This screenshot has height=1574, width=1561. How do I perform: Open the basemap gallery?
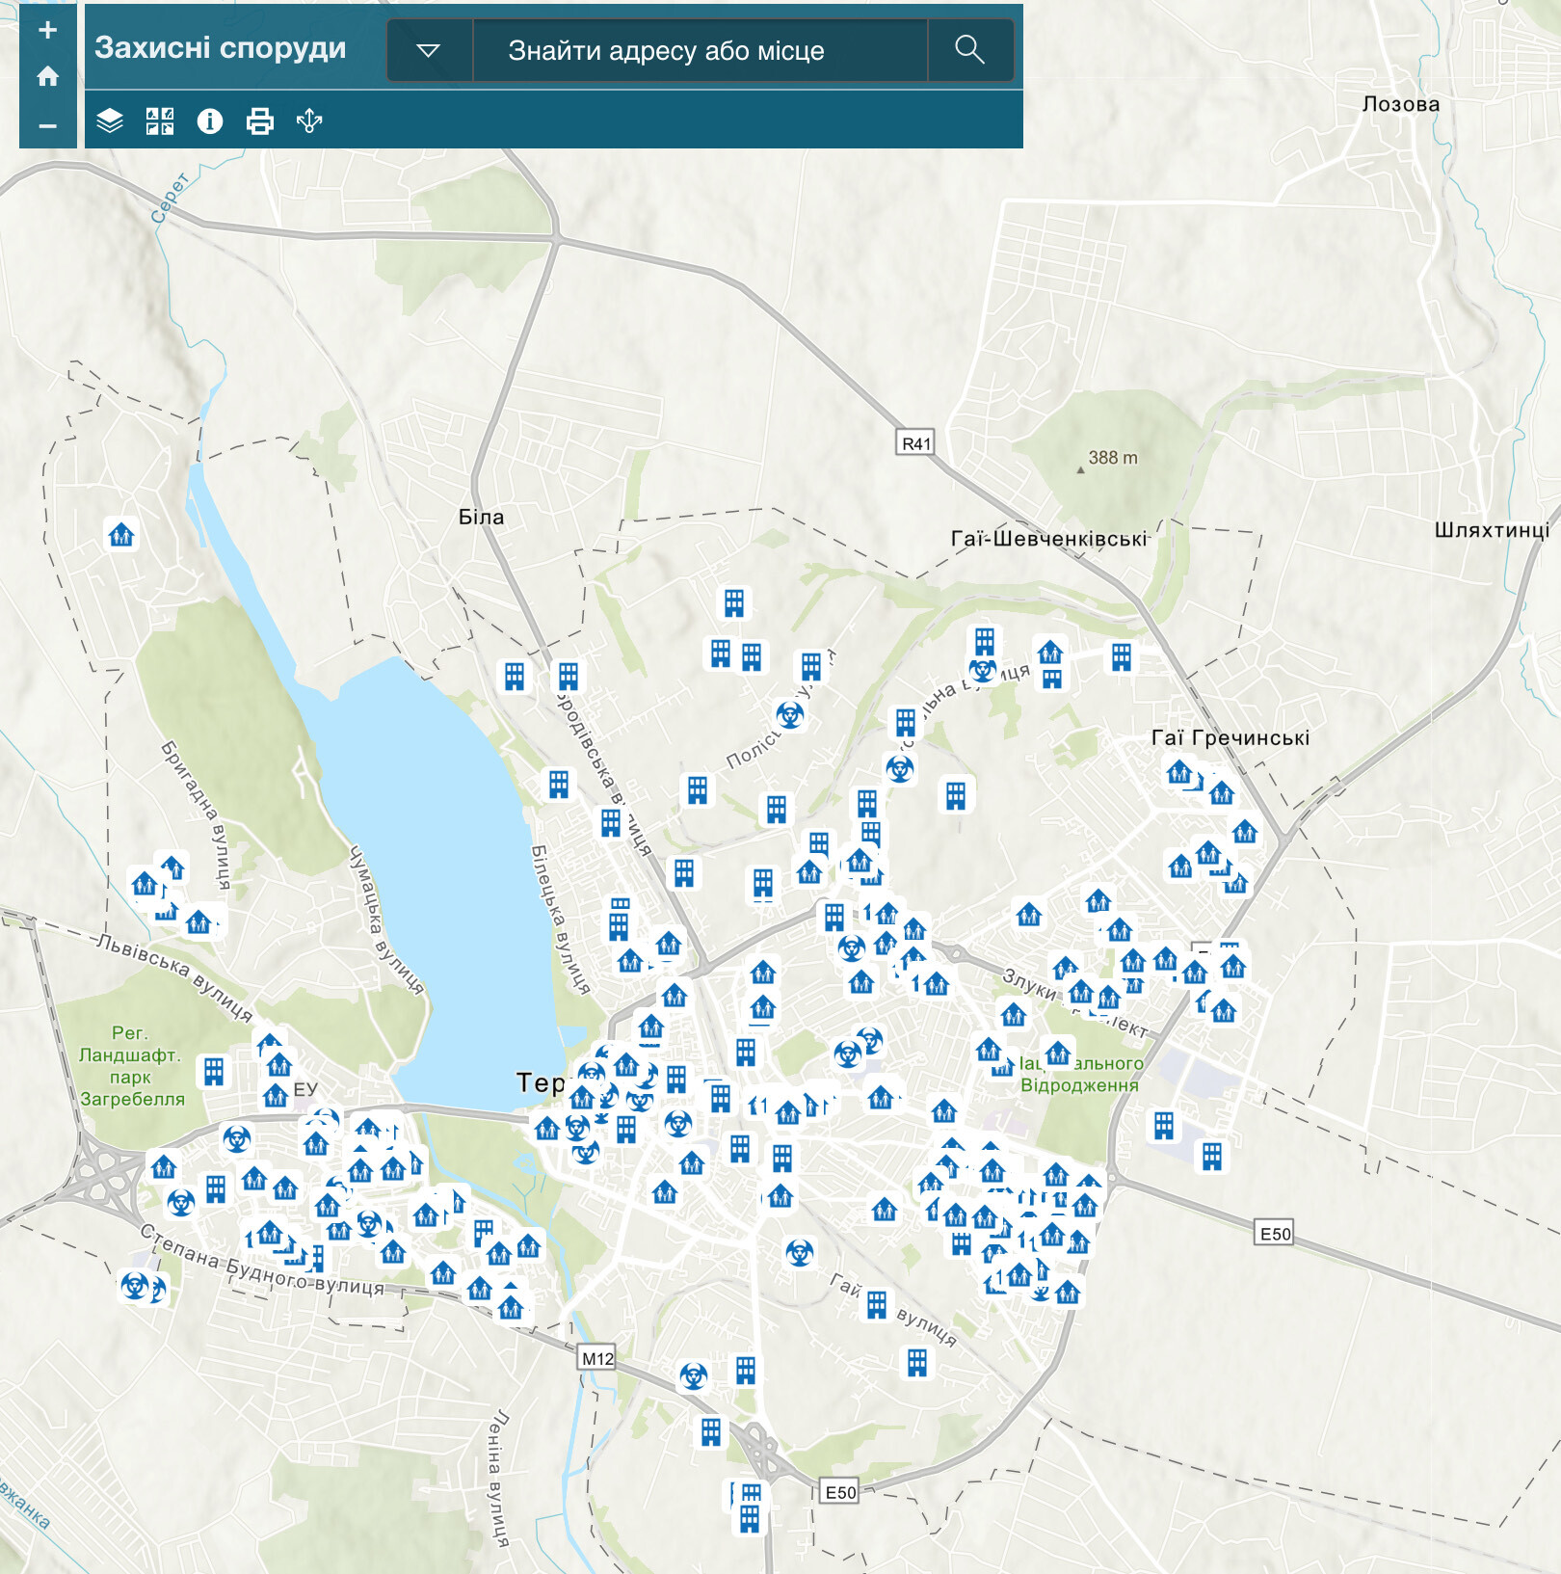[x=160, y=121]
